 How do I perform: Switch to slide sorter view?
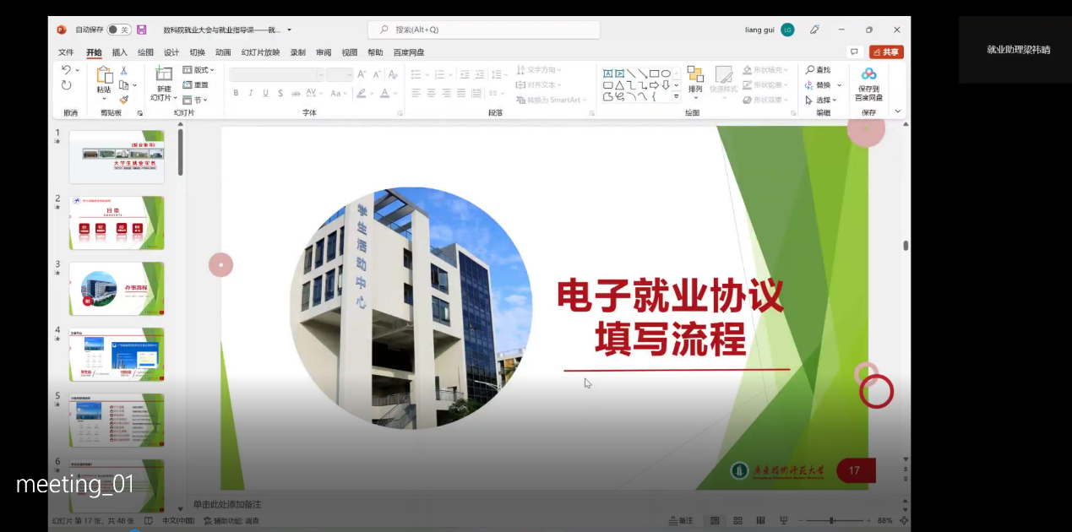click(737, 520)
